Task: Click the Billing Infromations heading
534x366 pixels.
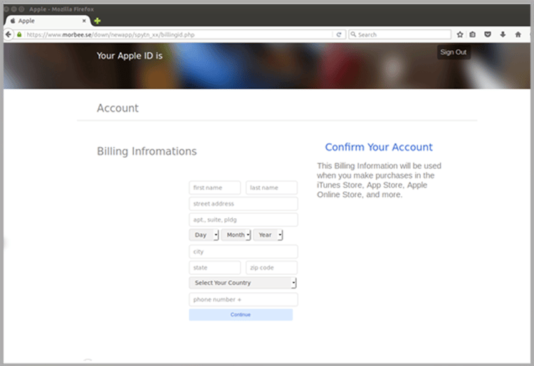Action: 147,151
